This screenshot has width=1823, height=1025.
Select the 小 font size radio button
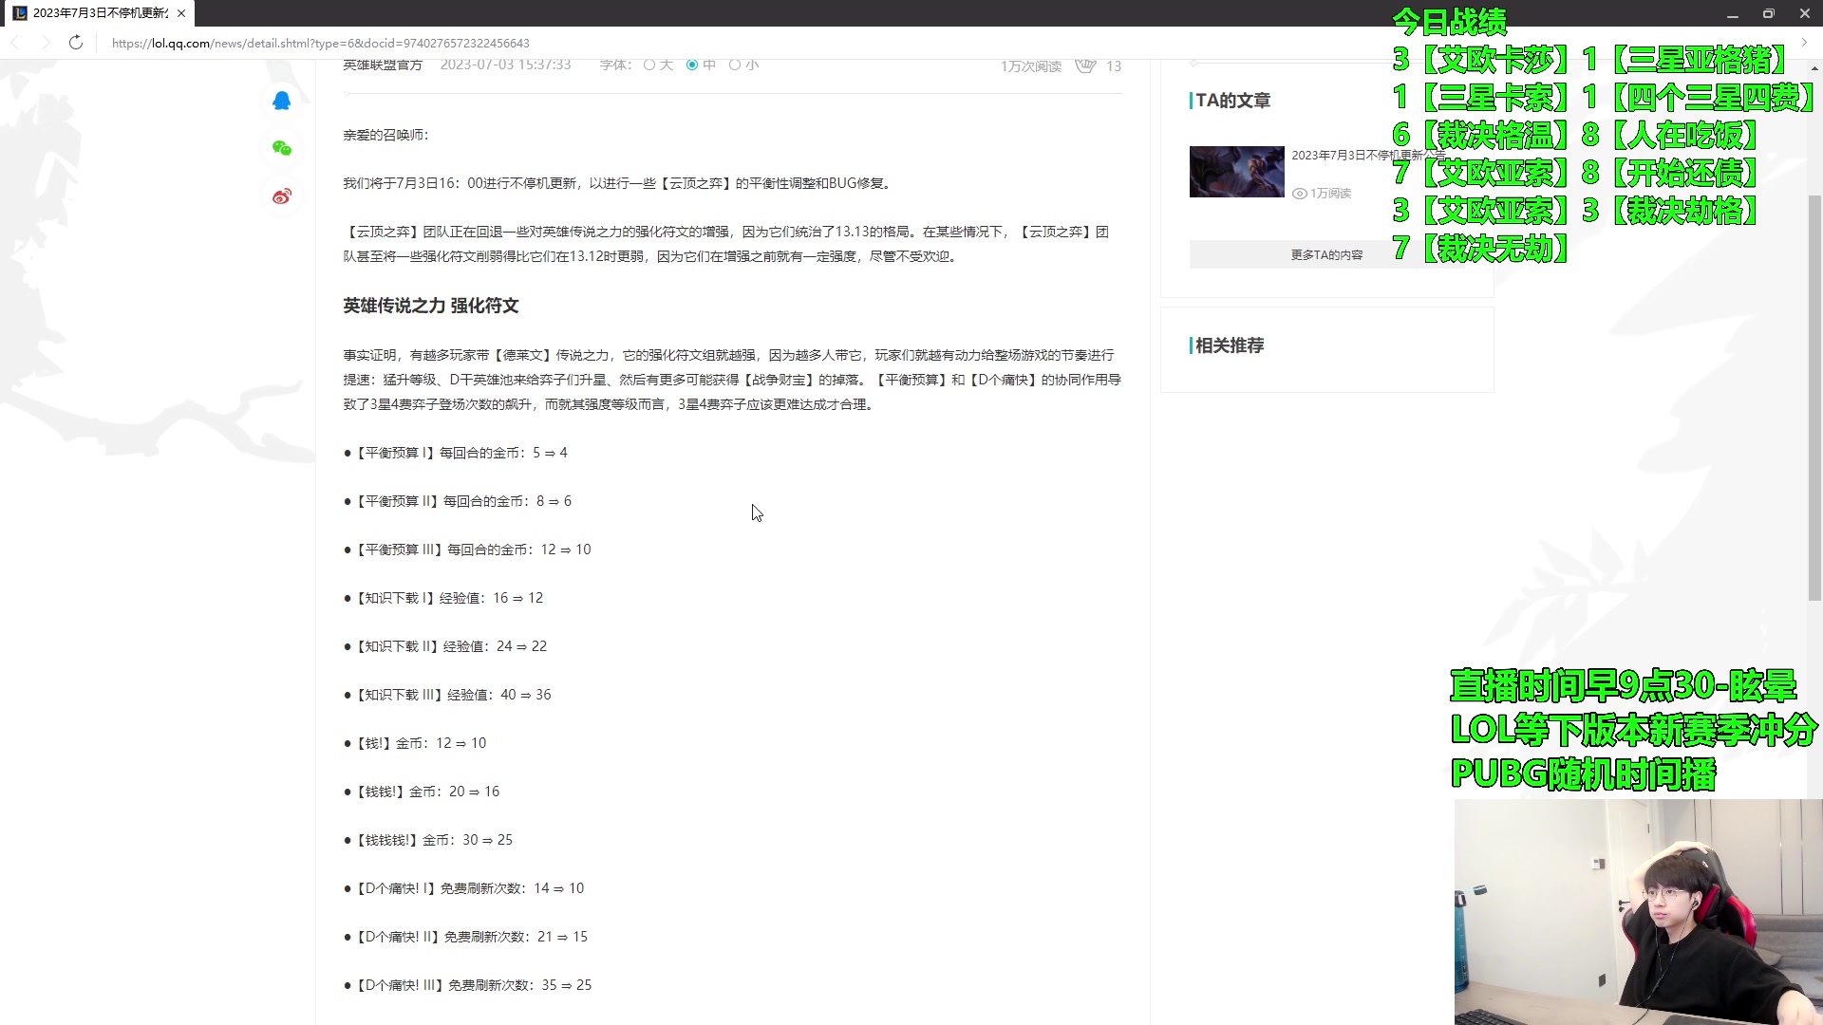tap(735, 65)
